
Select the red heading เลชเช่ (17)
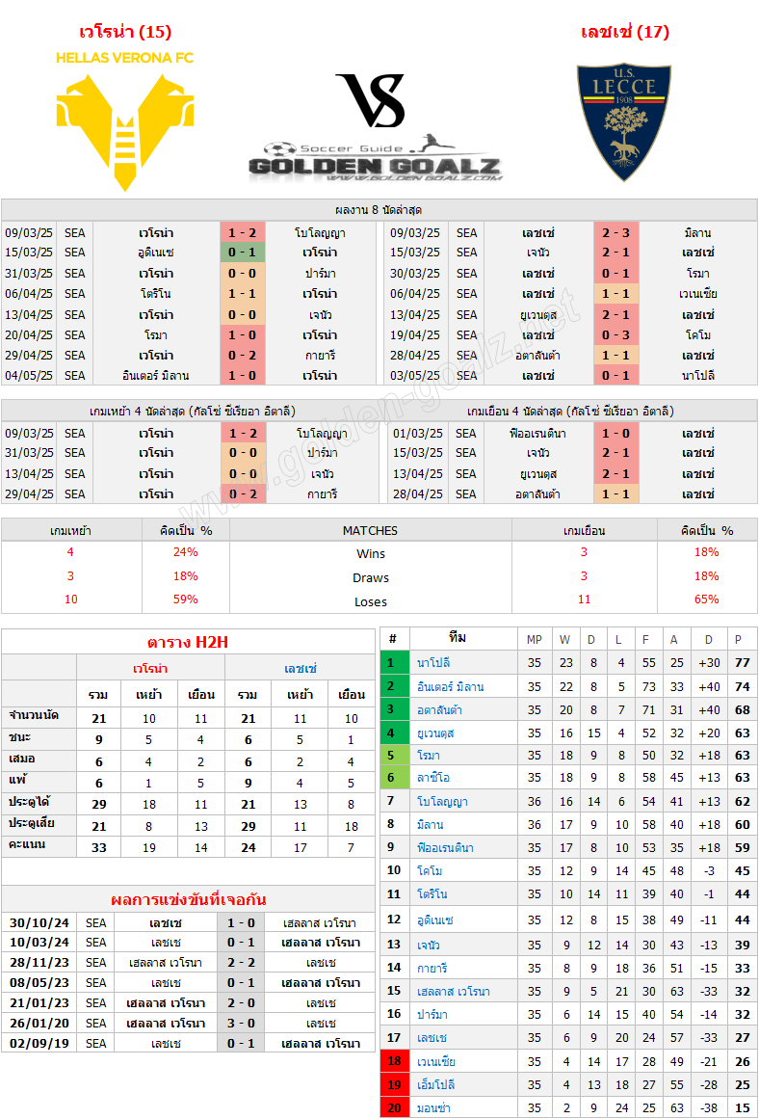point(625,32)
